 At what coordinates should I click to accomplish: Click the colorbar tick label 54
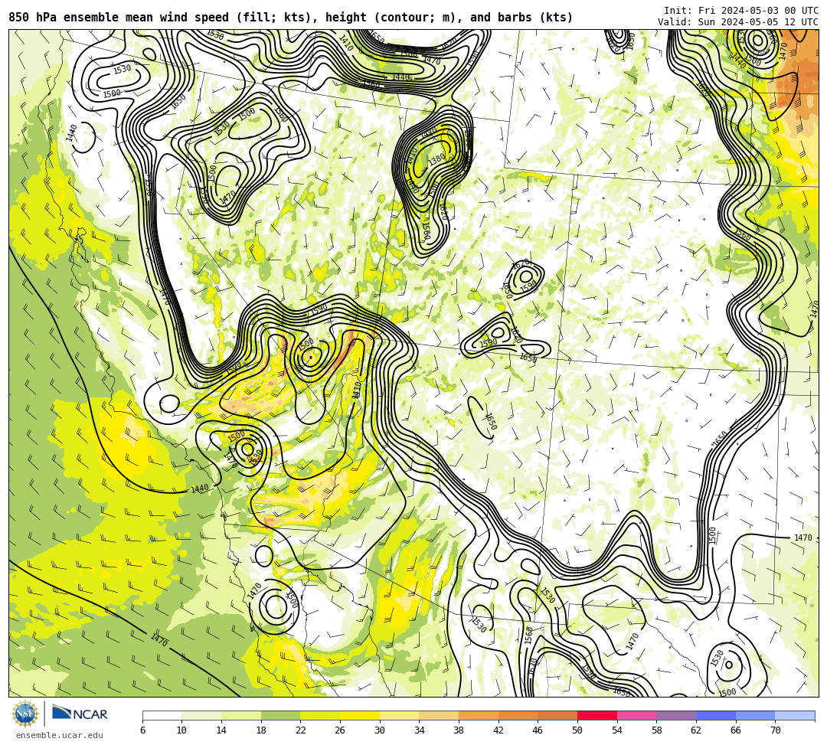coord(617,730)
